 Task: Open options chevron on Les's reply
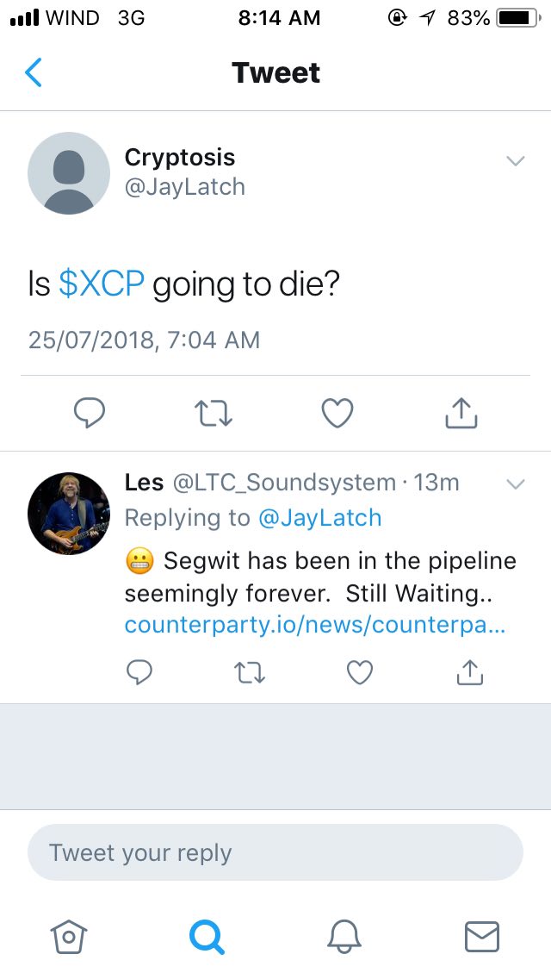coord(516,483)
